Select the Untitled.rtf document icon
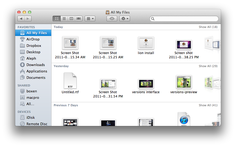This screenshot has width=236, height=147. coord(70,81)
